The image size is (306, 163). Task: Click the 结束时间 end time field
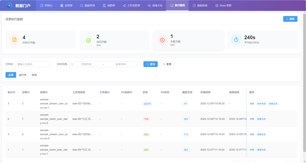pos(121,64)
